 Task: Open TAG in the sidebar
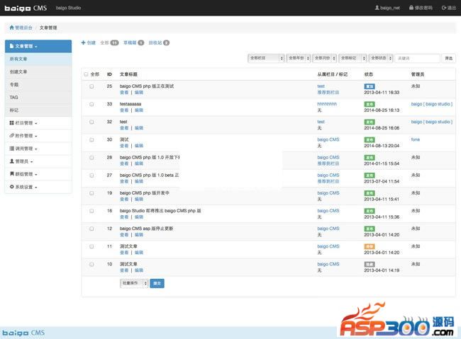tap(38, 97)
